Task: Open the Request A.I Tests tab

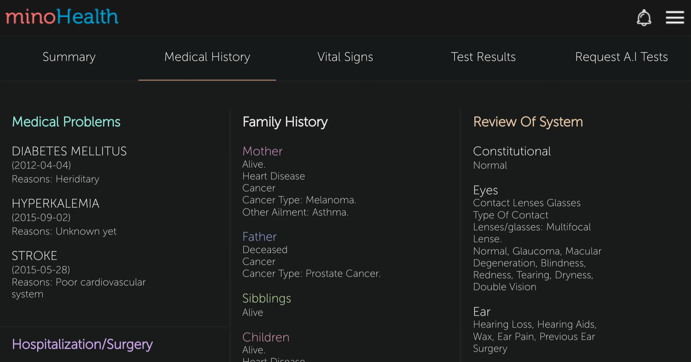Action: coord(621,57)
